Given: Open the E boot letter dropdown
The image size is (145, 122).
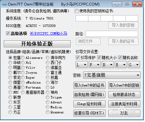Looking at the screenshot, I should 121,65.
